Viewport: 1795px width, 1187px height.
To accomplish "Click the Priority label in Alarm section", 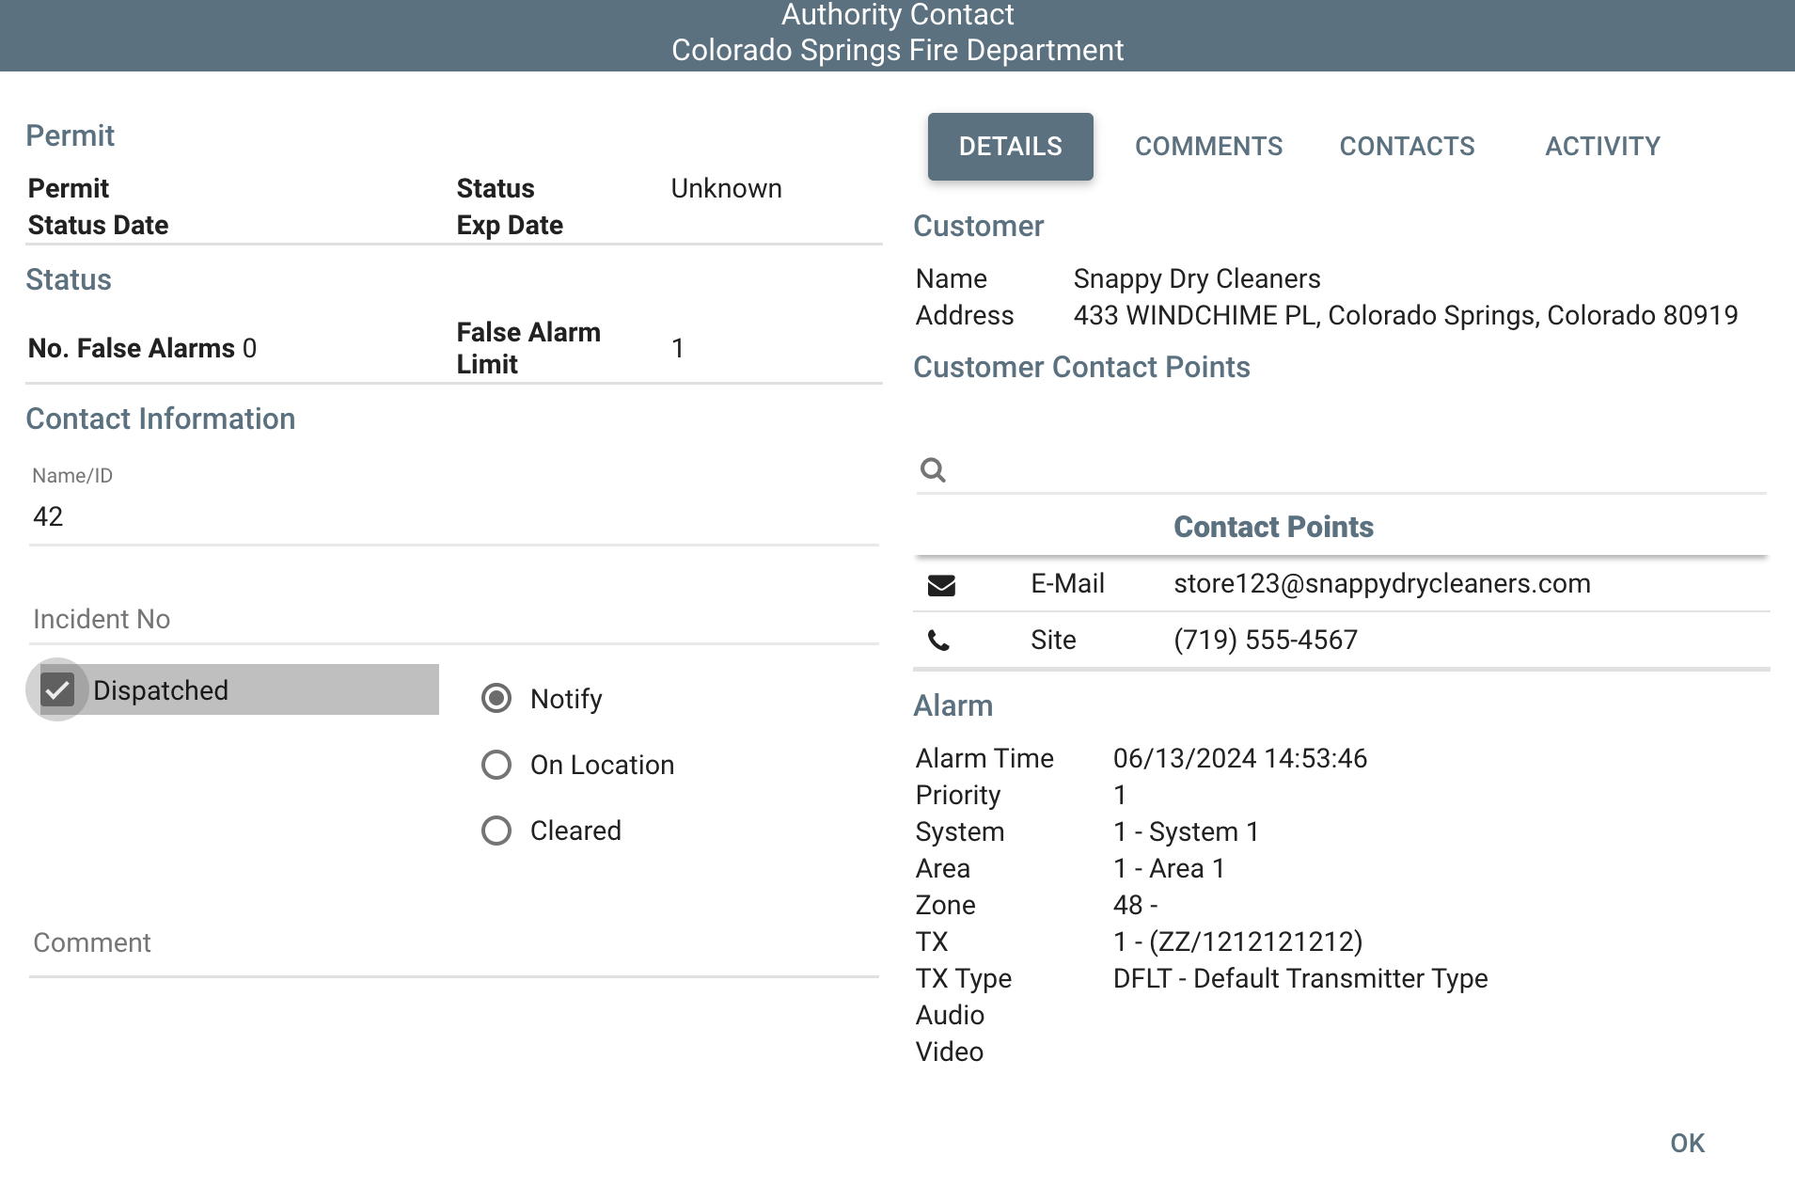I will (958, 796).
